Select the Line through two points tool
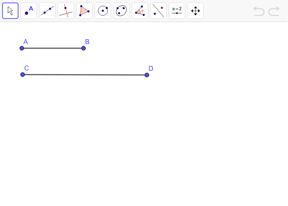 tap(47, 11)
